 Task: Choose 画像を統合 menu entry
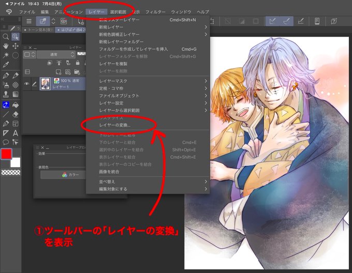pos(148,172)
